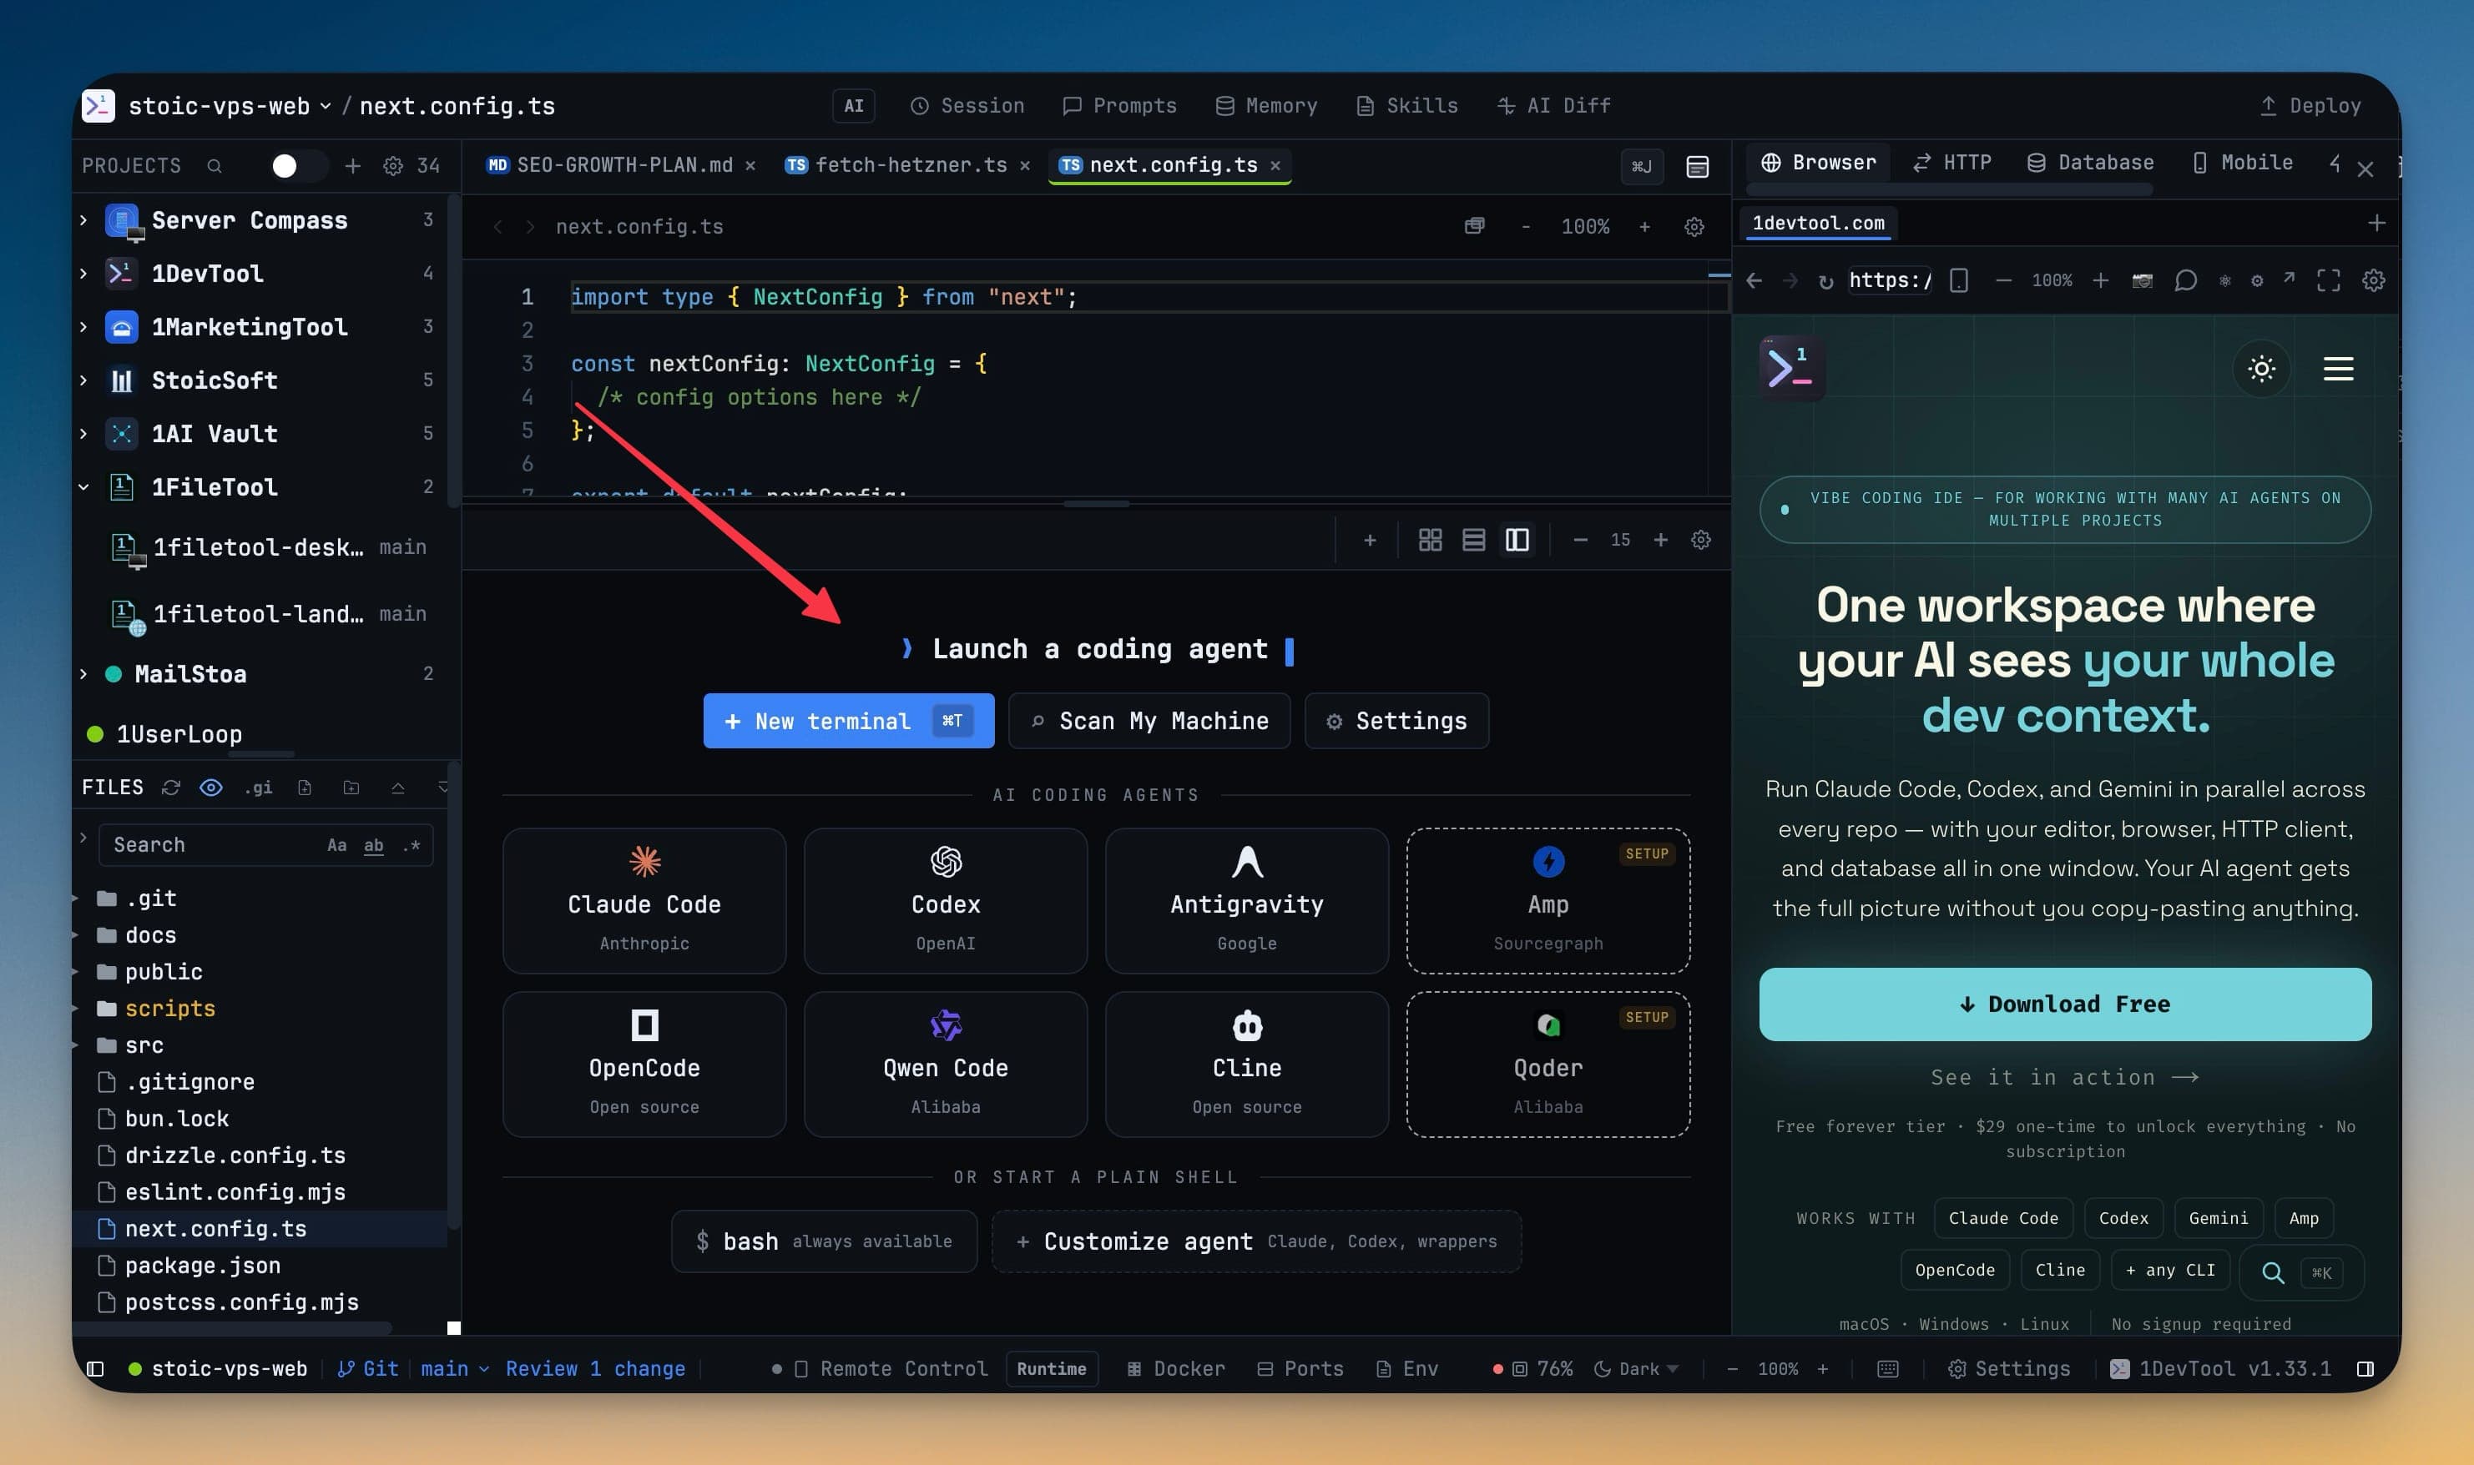Start plain bash shell

825,1241
